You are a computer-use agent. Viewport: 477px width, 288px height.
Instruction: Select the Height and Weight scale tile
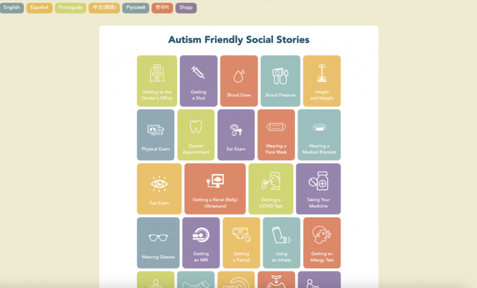[322, 81]
